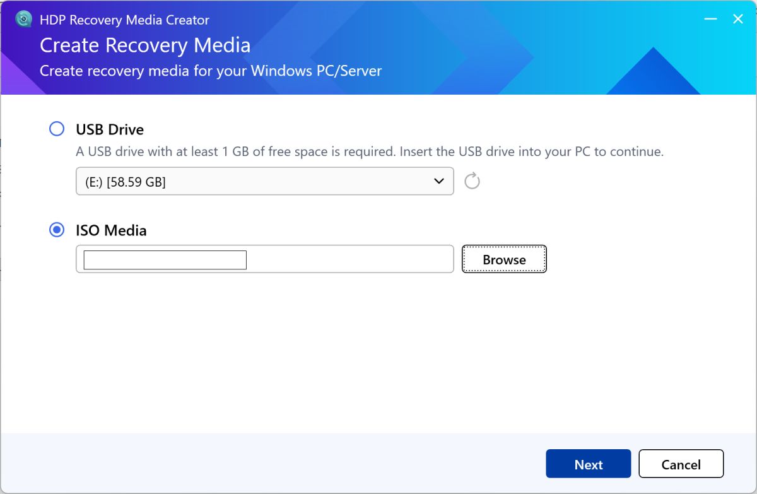Select the ISO Media radio option
Viewport: 757px width, 494px height.
(57, 230)
